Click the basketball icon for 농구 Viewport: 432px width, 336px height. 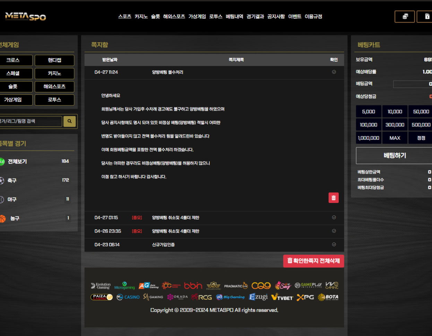(2, 219)
